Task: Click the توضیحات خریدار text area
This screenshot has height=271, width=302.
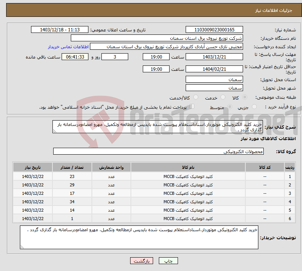Action: coord(139,237)
